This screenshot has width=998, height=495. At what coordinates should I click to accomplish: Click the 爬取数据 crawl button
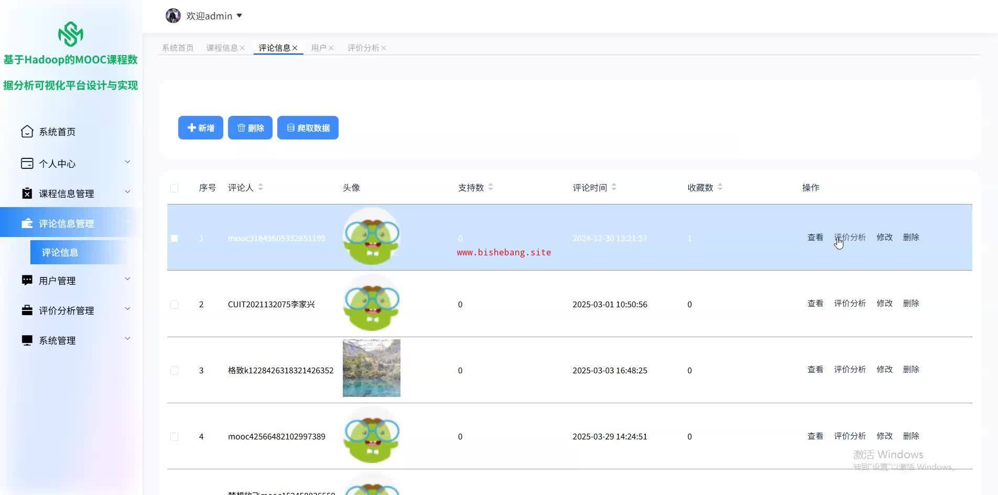[x=308, y=127]
